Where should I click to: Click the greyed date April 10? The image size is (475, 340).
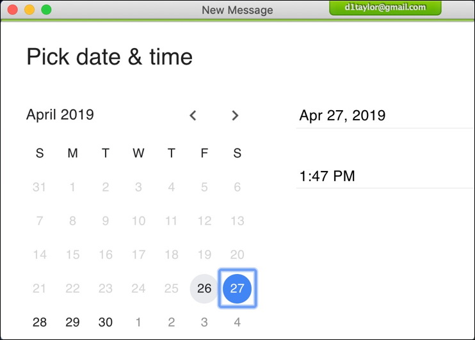point(138,221)
